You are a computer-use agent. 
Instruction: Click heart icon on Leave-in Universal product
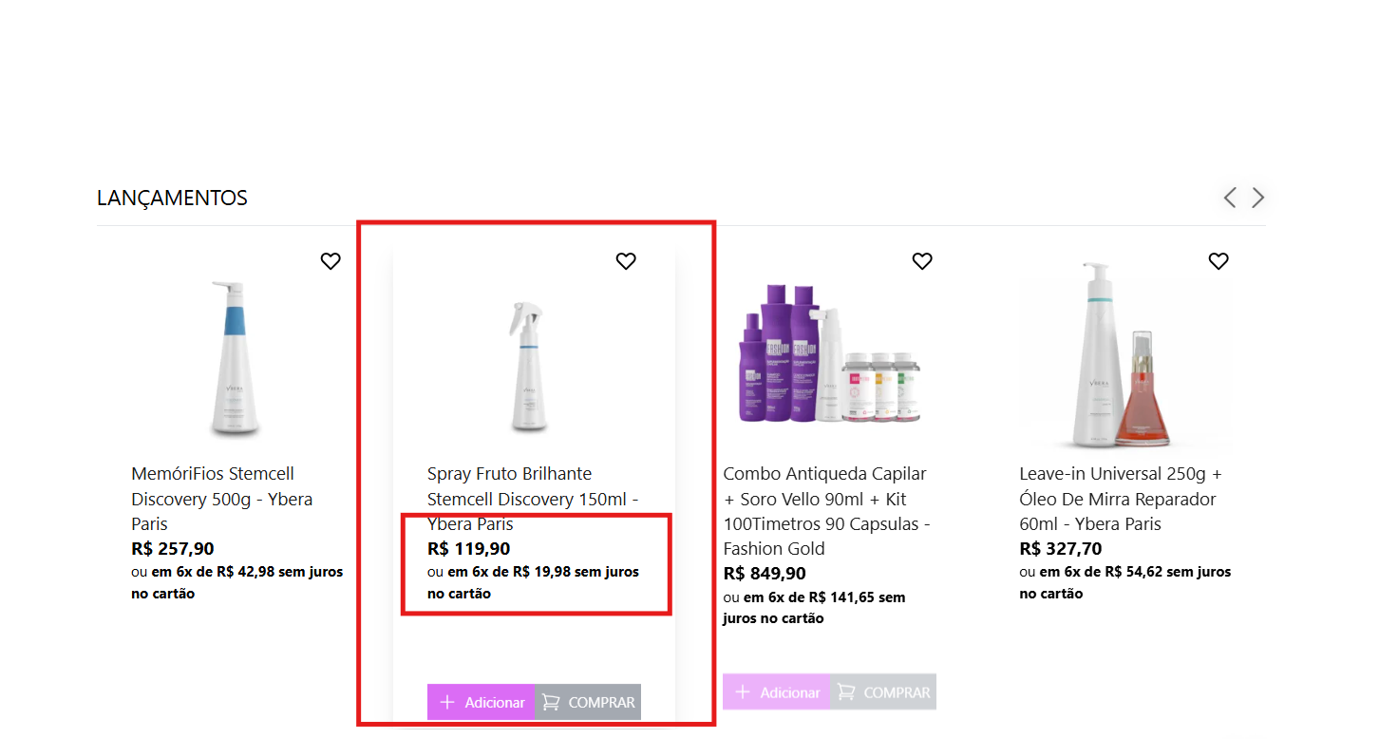point(1218,261)
